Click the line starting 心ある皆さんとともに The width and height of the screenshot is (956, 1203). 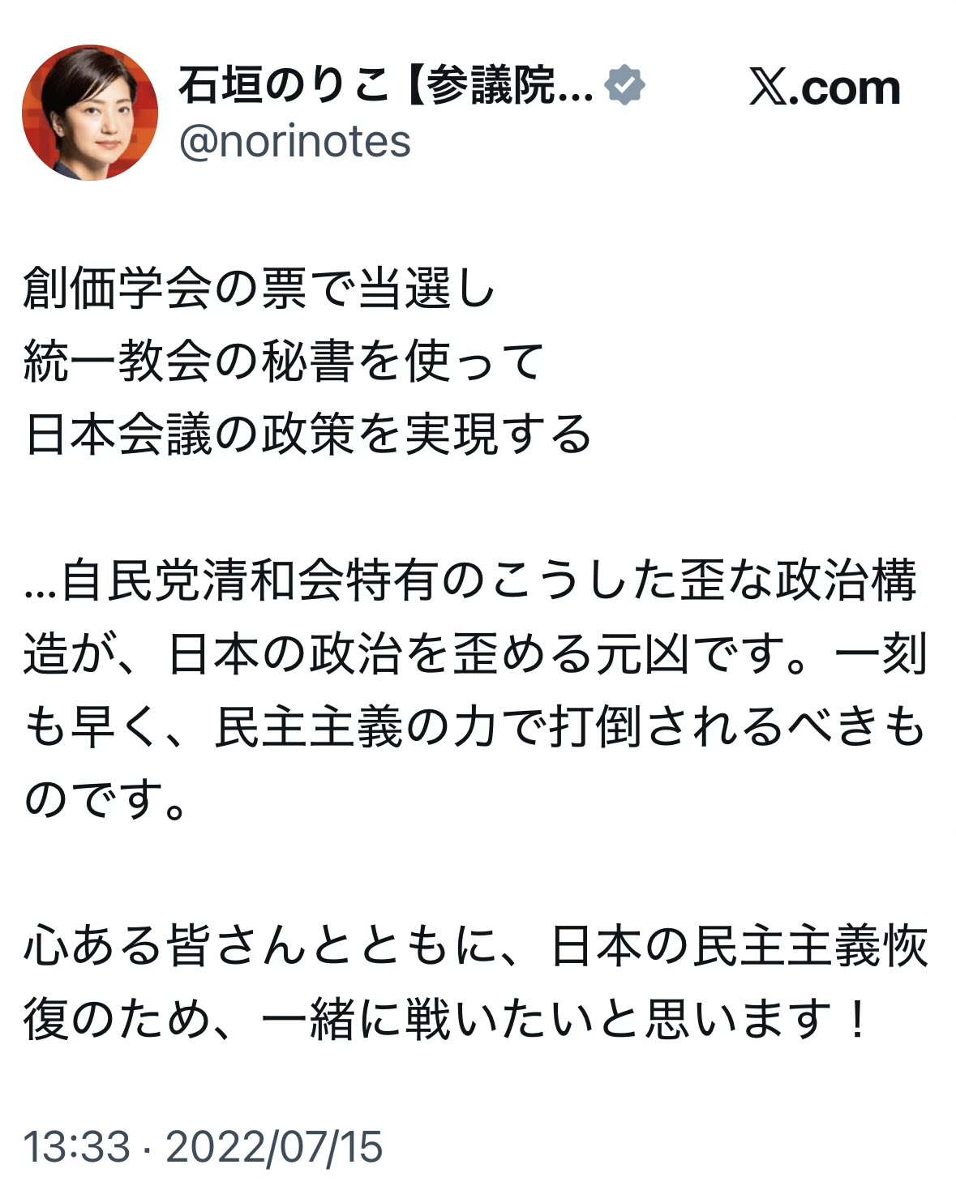(x=475, y=945)
